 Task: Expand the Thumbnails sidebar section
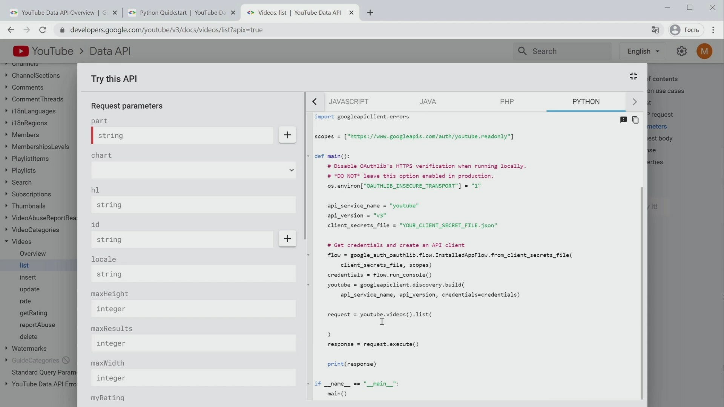[x=6, y=206]
